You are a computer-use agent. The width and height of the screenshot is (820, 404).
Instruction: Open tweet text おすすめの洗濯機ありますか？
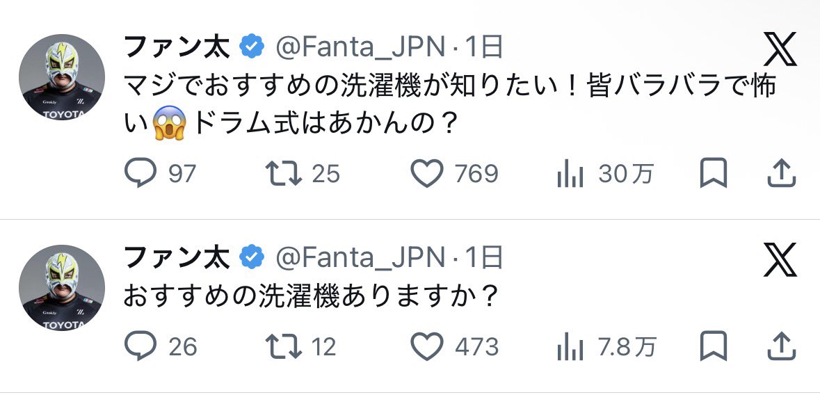pos(311,296)
